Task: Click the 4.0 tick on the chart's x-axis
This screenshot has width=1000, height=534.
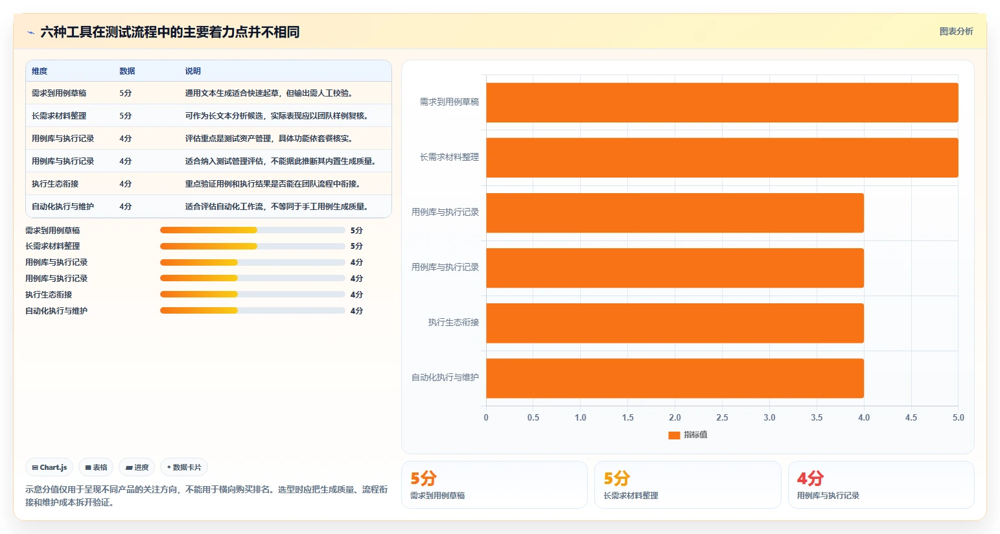Action: (x=864, y=417)
